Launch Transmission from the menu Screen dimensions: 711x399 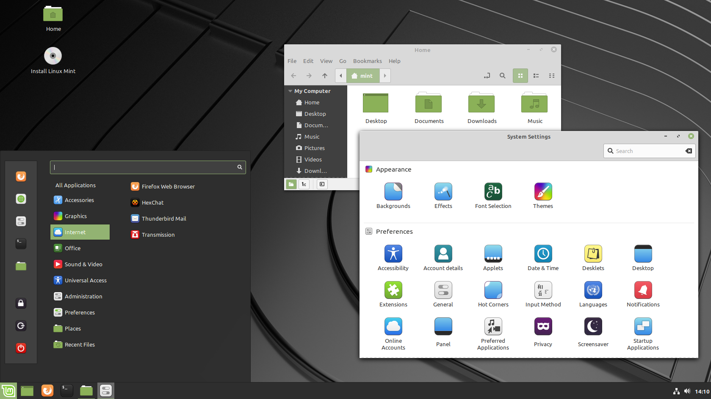(153, 235)
